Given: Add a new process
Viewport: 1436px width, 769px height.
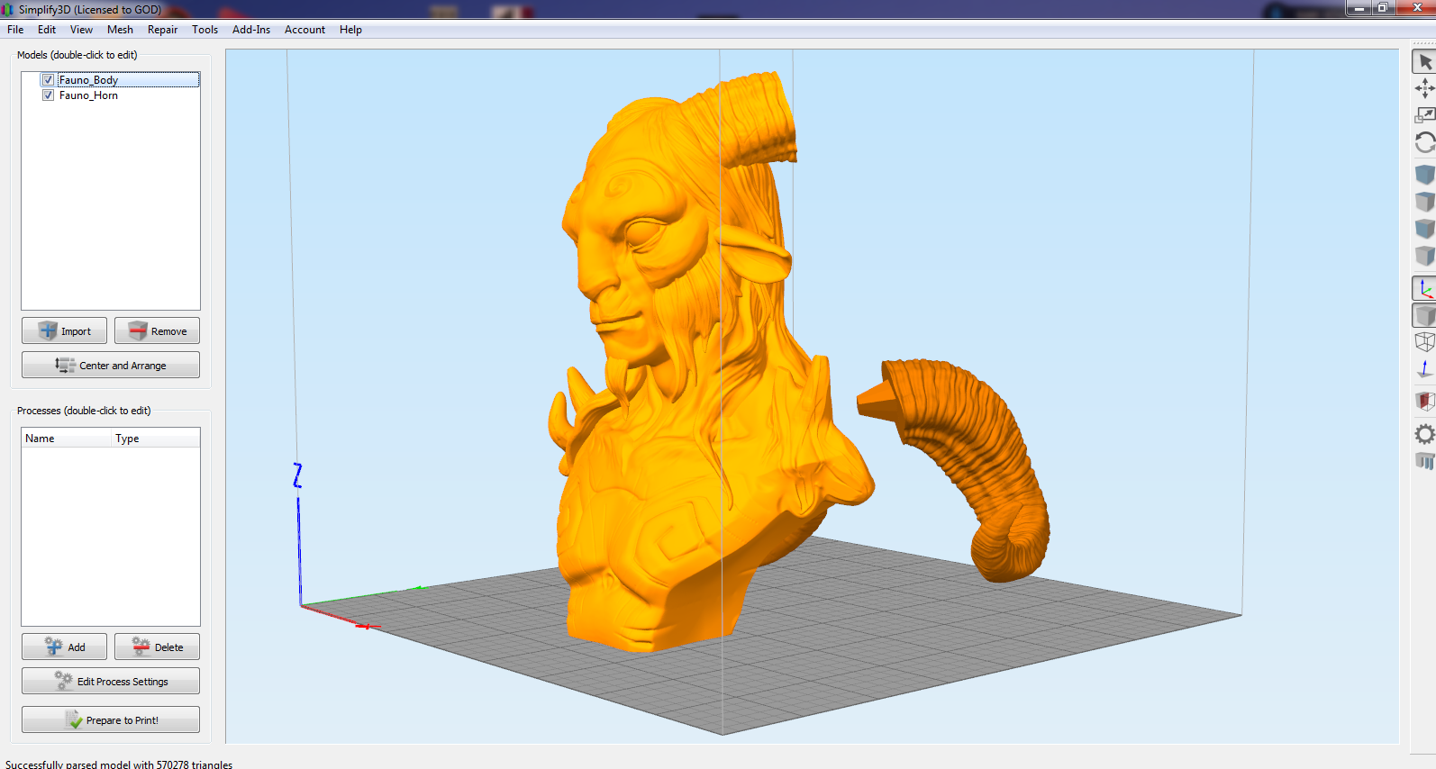Looking at the screenshot, I should tap(64, 647).
